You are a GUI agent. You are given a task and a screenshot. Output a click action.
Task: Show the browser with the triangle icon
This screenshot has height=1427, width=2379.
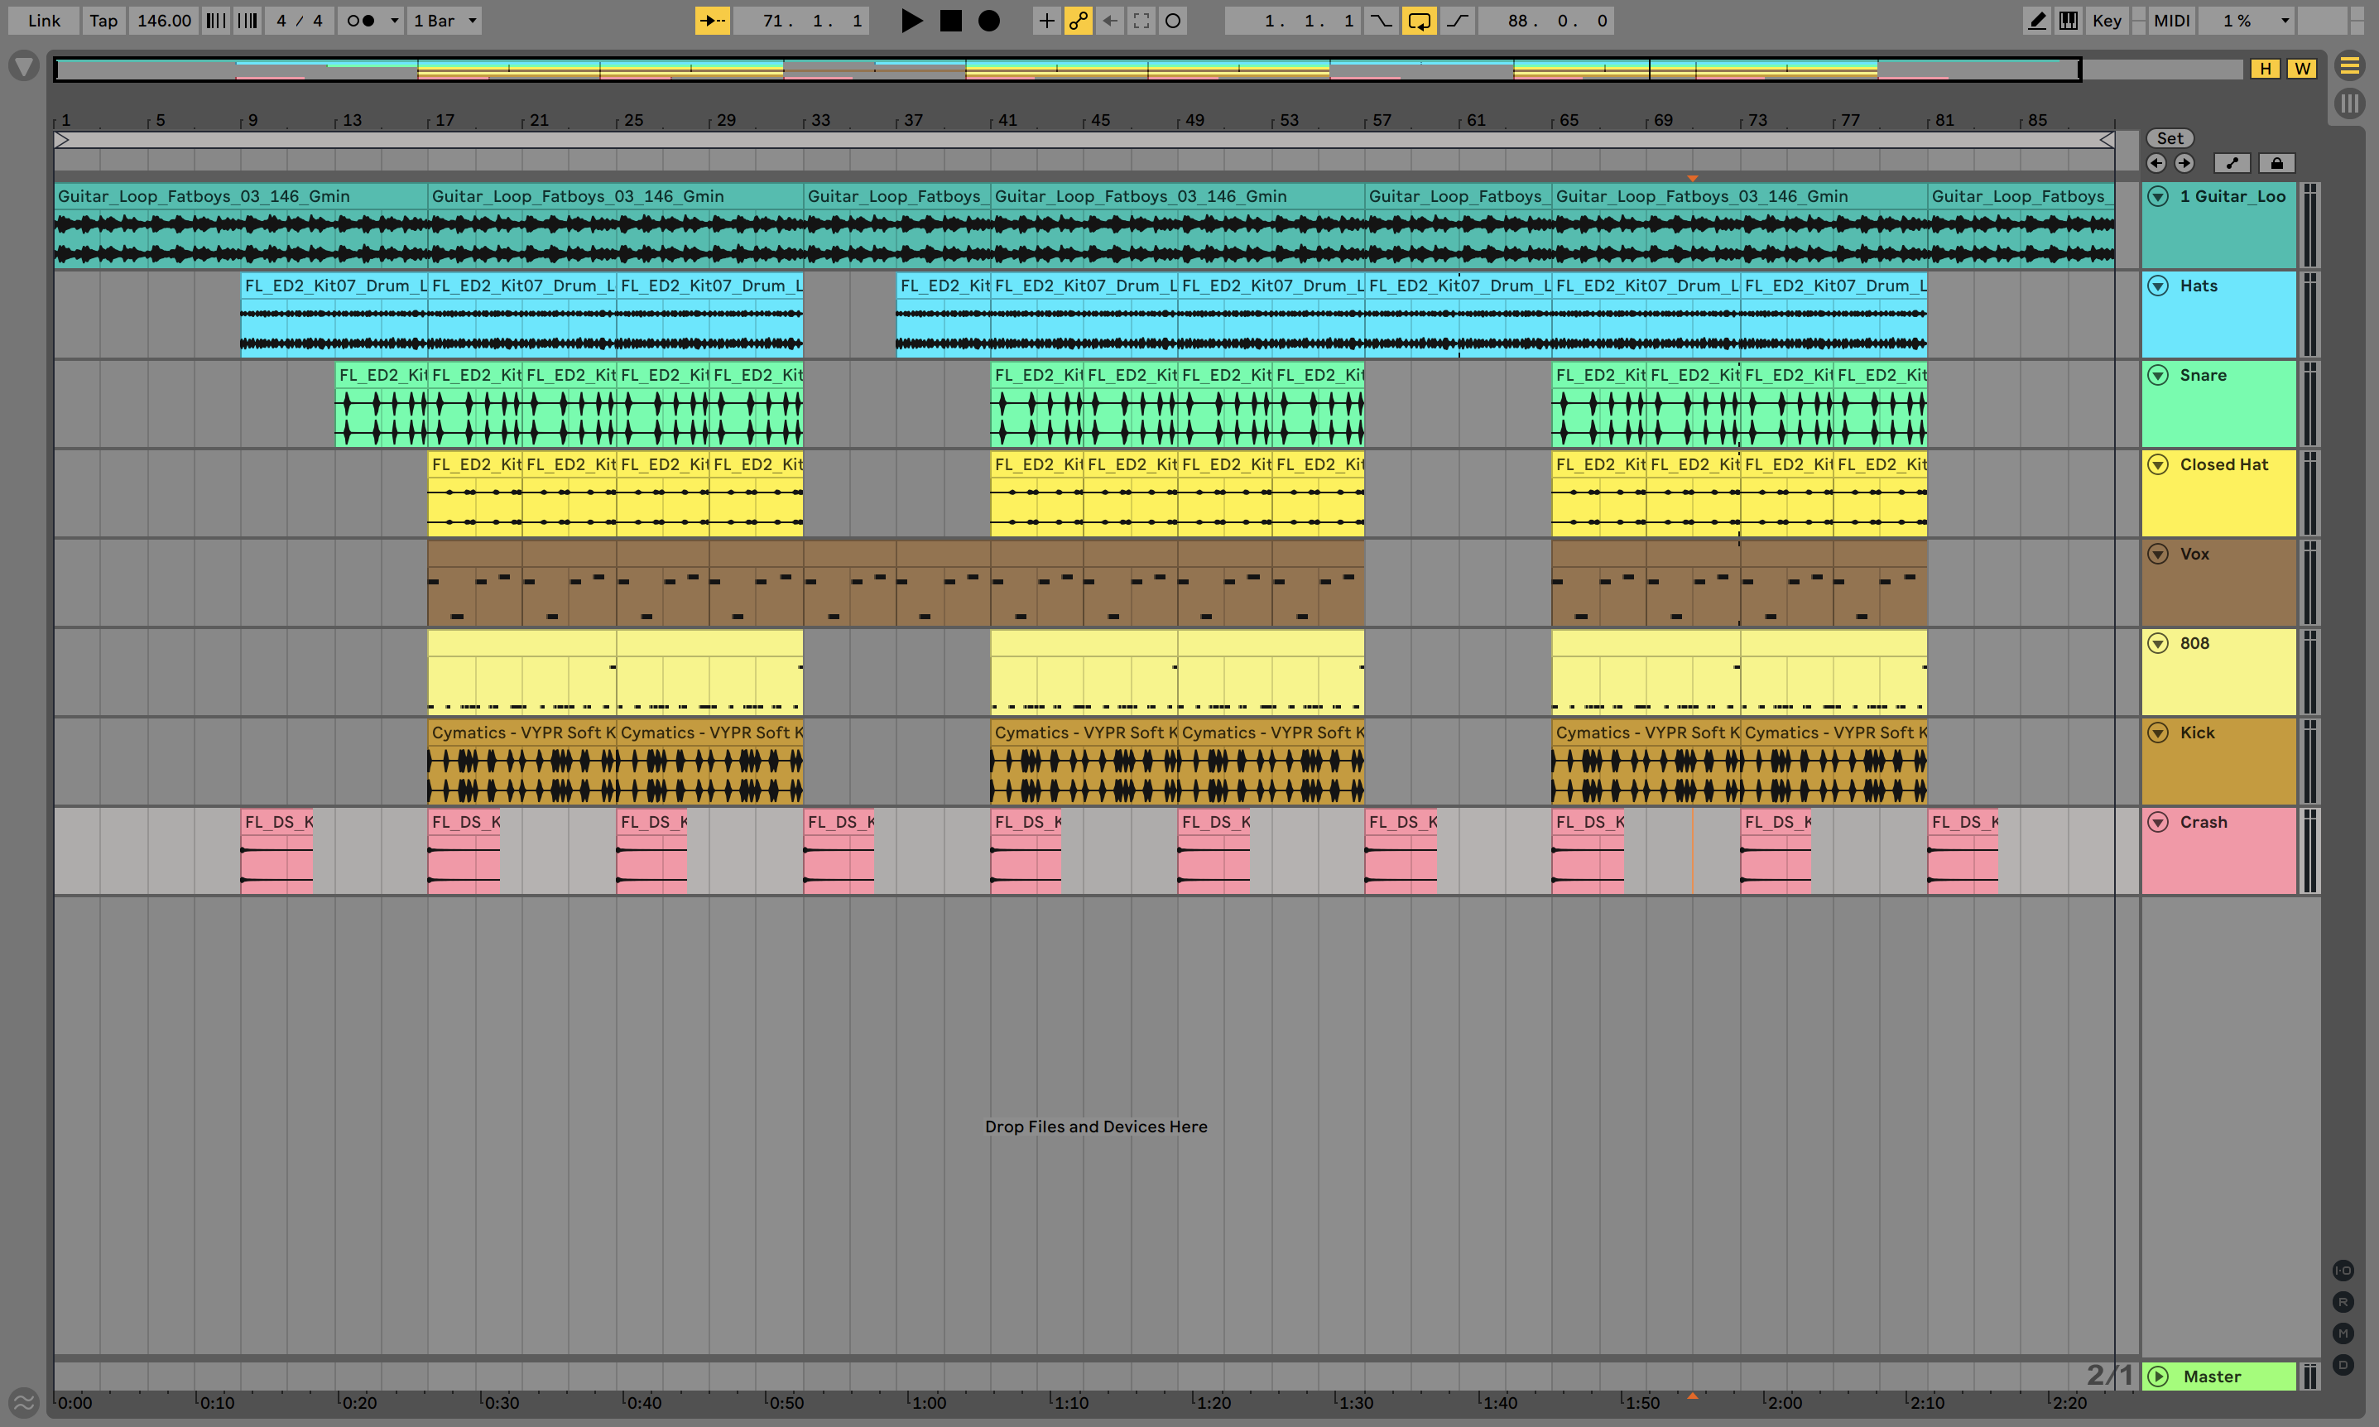[23, 66]
